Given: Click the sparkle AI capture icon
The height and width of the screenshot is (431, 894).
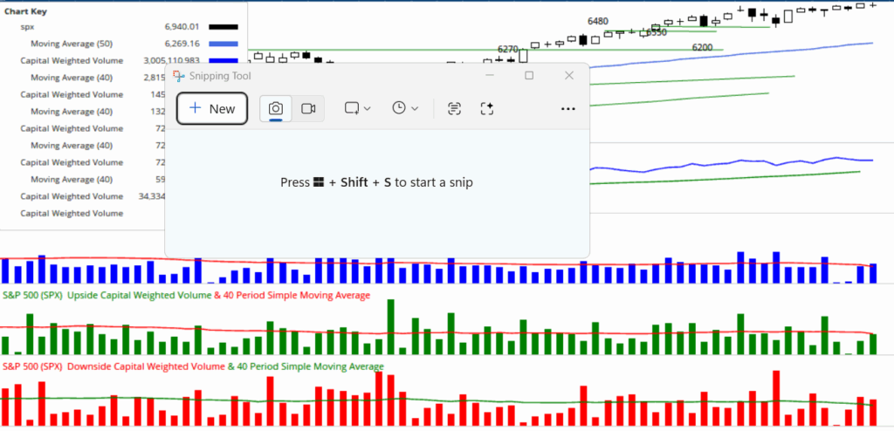Looking at the screenshot, I should 487,108.
